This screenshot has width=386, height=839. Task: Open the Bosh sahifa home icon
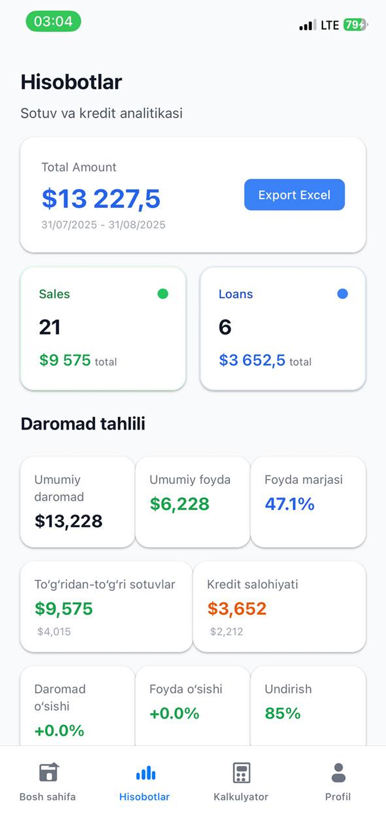click(x=49, y=772)
